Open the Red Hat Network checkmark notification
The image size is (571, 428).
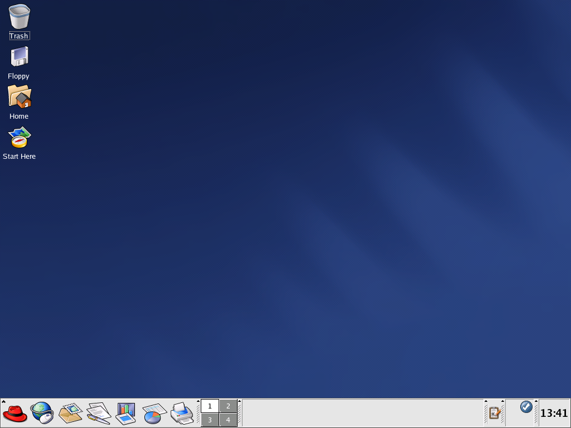(x=526, y=407)
